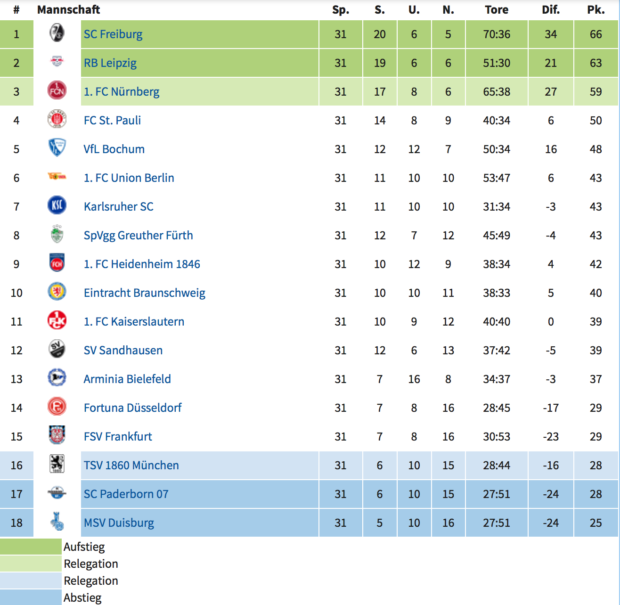This screenshot has width=620, height=605.
Task: Open the SC Paderborn 07 link
Action: [126, 494]
